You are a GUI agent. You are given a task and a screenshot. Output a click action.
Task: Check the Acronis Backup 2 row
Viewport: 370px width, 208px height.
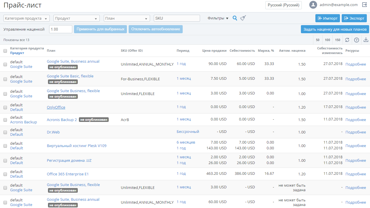point(5,120)
